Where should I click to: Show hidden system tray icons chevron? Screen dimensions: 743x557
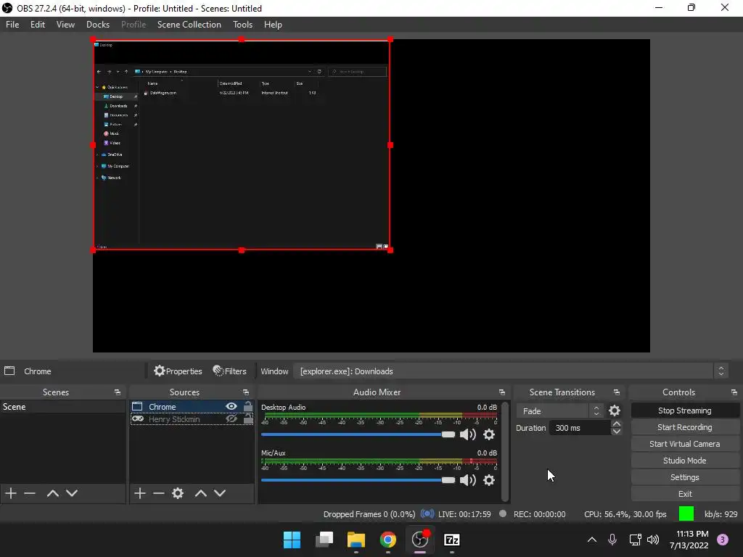[592, 540]
